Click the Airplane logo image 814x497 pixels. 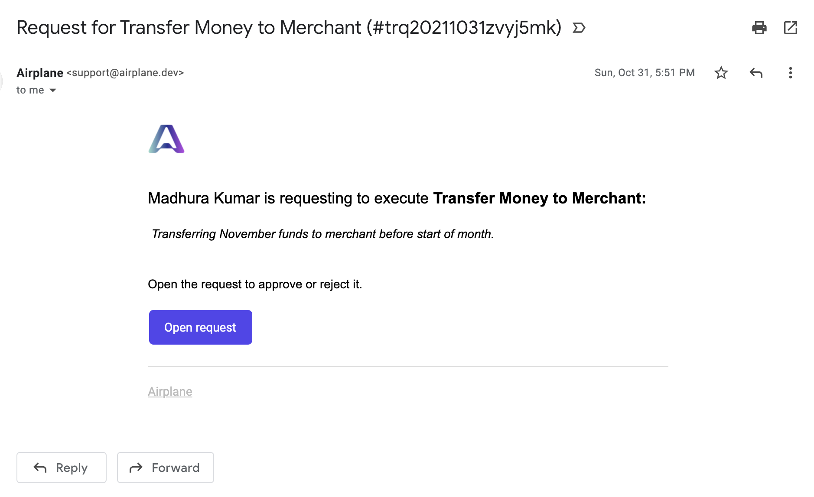(x=166, y=139)
